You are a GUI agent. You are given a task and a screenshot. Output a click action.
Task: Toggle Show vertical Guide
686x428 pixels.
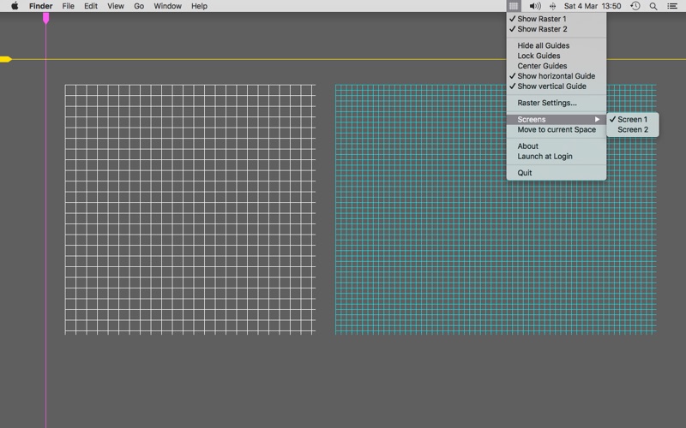click(x=557, y=86)
